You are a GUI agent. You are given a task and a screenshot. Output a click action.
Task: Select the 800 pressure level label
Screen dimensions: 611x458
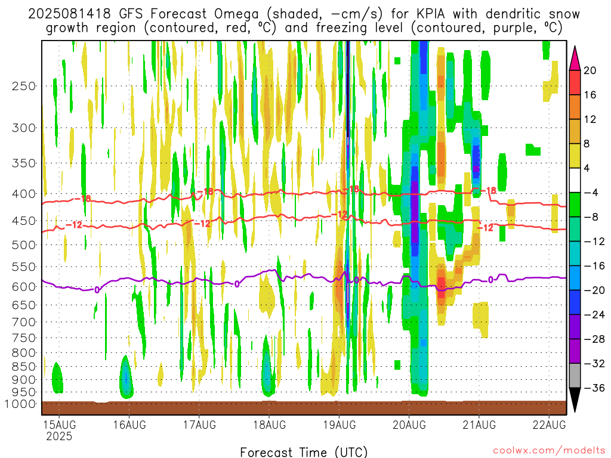point(24,353)
